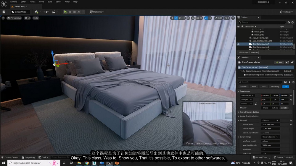The image size is (296, 166).
Task: Set Mobility to Movable
Action: (x=284, y=108)
